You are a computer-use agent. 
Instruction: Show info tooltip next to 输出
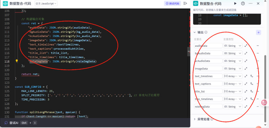tap(206, 32)
